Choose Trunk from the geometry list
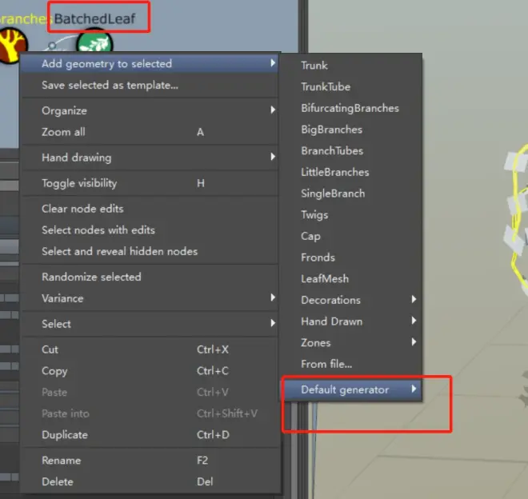This screenshot has height=499, width=528. [314, 66]
